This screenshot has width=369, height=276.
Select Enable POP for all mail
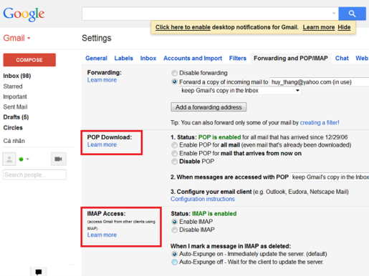[x=174, y=145]
